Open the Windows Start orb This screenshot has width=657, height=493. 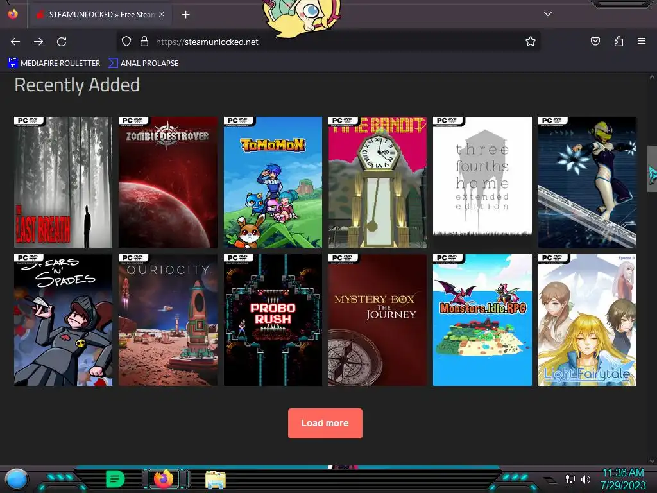(x=17, y=479)
